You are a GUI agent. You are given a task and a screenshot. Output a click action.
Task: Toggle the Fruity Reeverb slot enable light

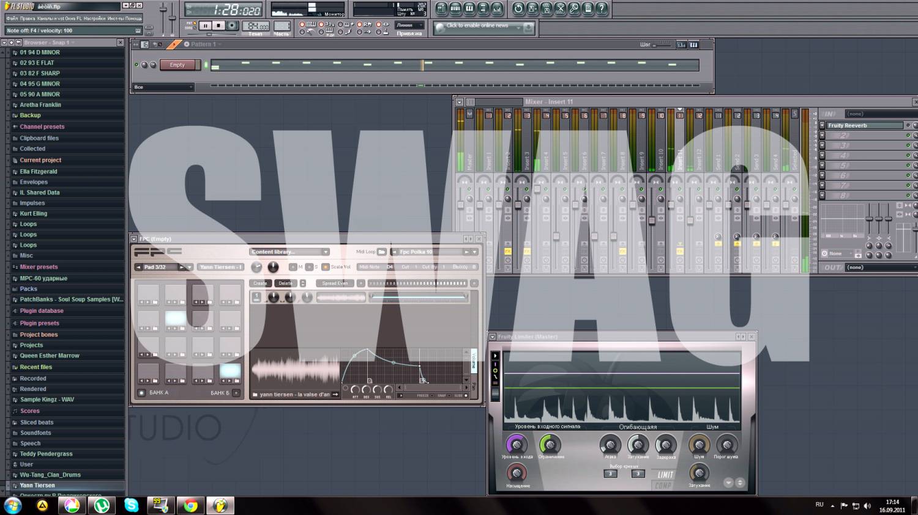pos(908,125)
